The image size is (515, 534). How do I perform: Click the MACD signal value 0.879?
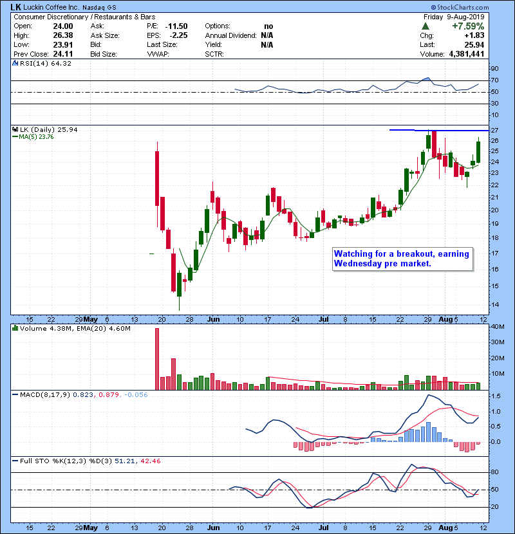pyautogui.click(x=109, y=394)
